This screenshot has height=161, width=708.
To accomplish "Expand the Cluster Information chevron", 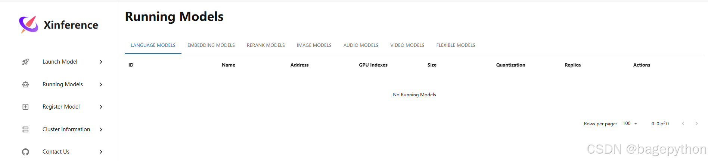I will tap(101, 129).
